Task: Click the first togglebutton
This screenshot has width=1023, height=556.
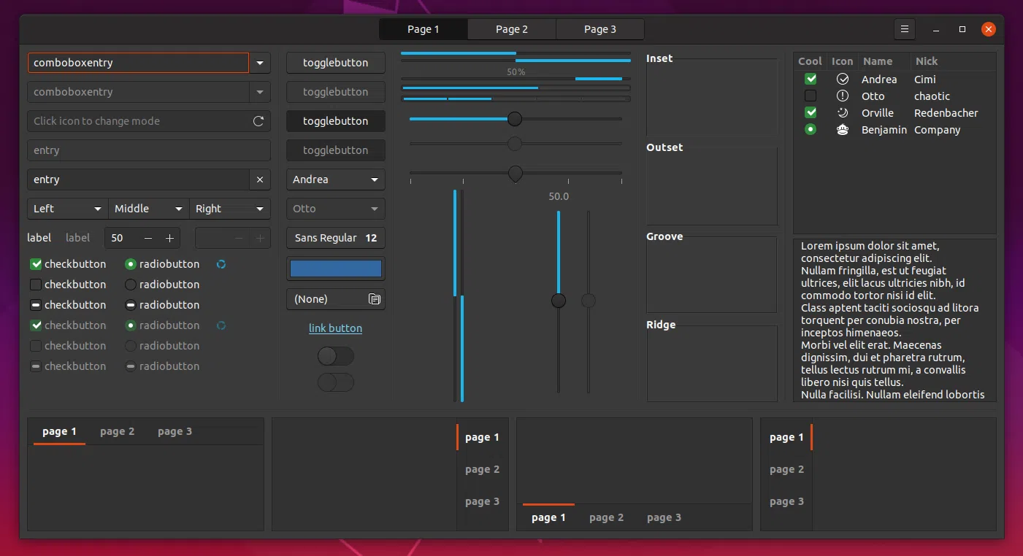Action: click(336, 63)
